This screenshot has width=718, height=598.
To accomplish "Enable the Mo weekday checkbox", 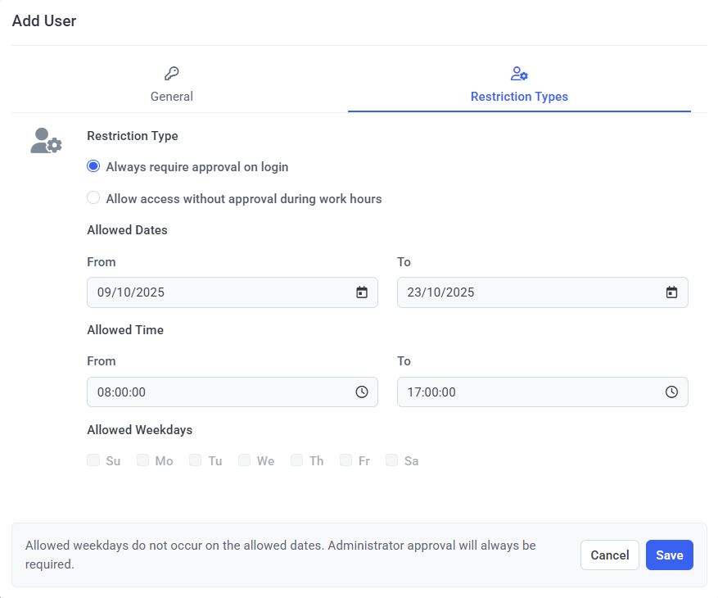I will click(143, 460).
